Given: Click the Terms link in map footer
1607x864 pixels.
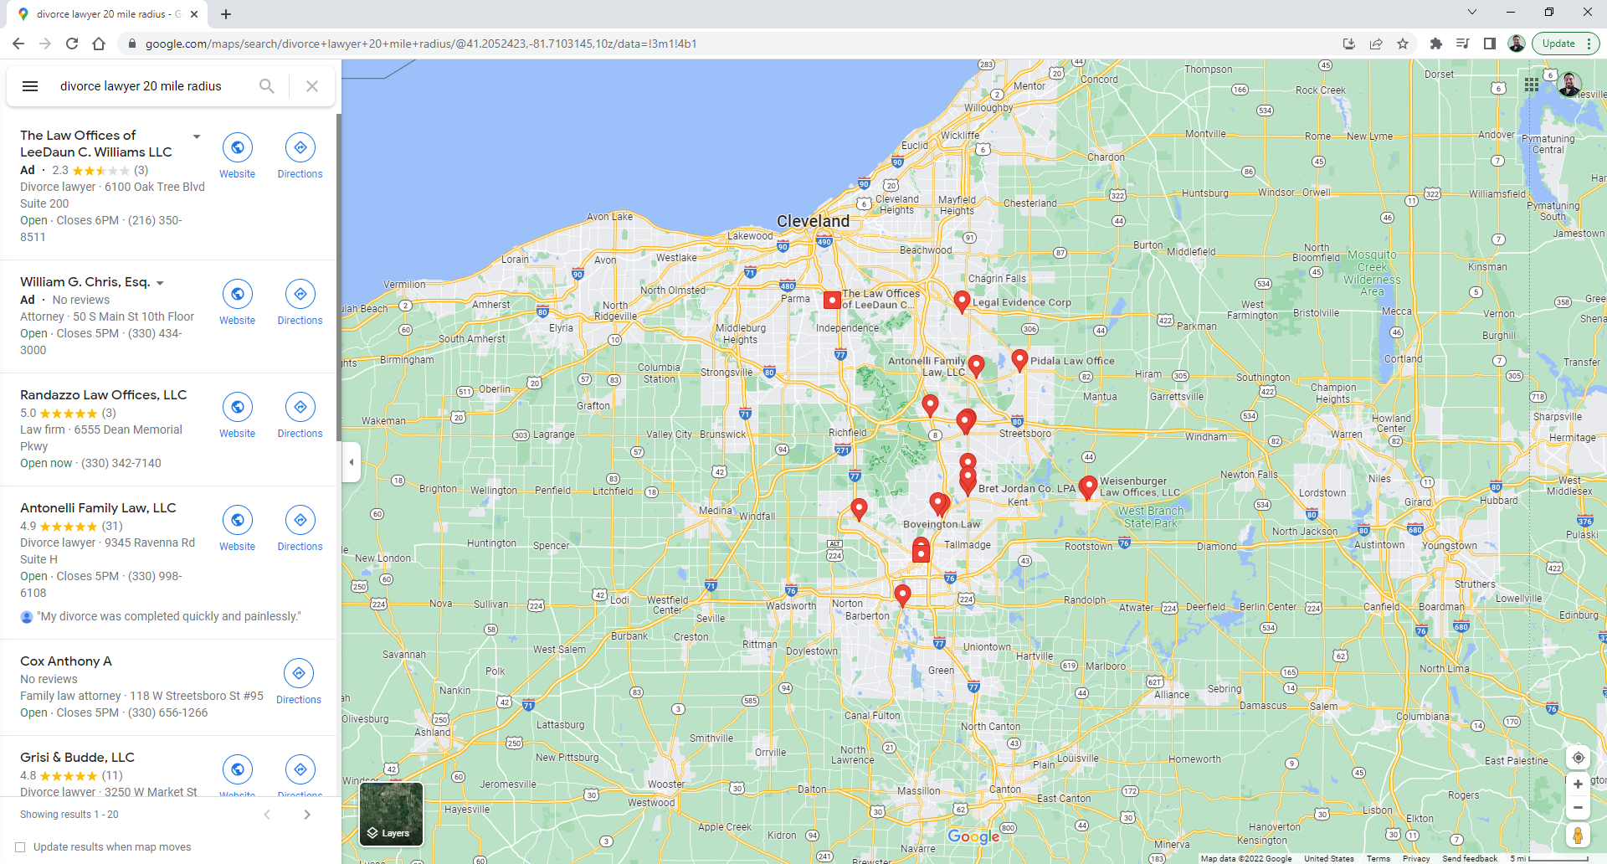Looking at the screenshot, I should click(x=1378, y=859).
